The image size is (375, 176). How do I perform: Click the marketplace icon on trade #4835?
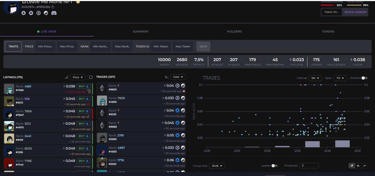(177, 98)
